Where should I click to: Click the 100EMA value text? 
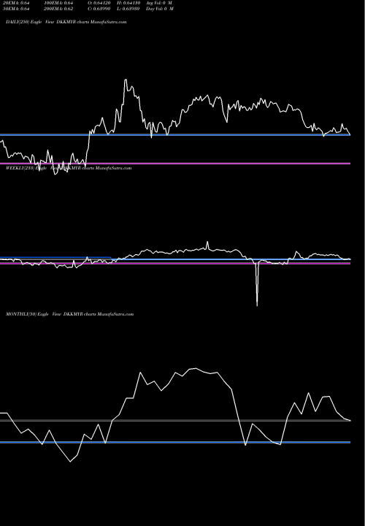click(58, 3)
